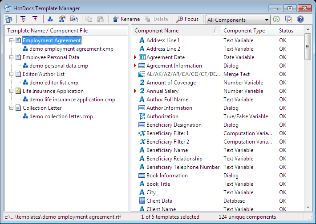Collapse the Employment Agreement tree node
Image resolution: width=316 pixels, height=224 pixels.
(x=12, y=40)
